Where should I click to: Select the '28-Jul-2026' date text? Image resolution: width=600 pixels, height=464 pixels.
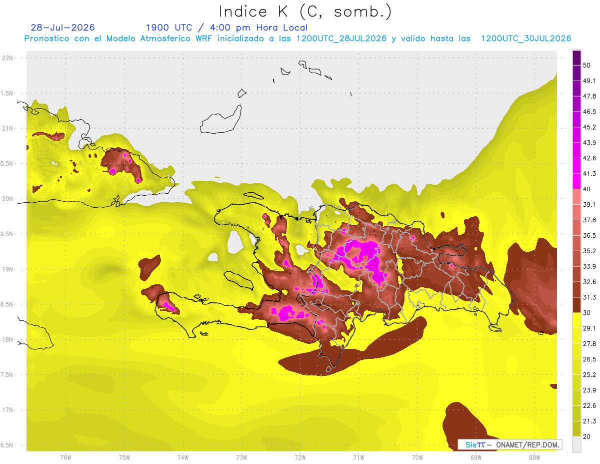pyautogui.click(x=62, y=28)
